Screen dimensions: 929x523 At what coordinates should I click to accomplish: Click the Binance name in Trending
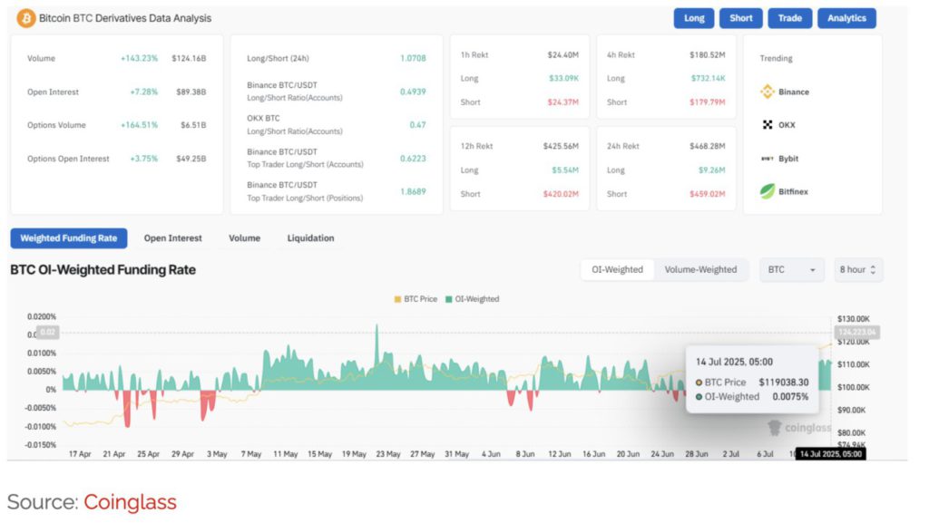[793, 92]
